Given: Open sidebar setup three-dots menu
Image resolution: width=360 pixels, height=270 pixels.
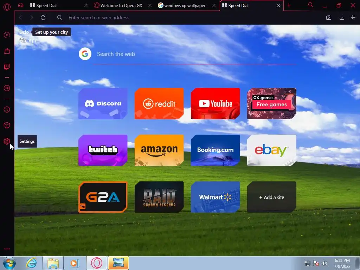Looking at the screenshot, I should [7, 249].
